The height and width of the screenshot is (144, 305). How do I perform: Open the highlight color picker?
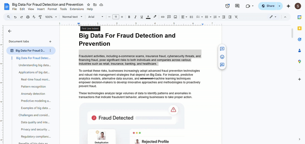(155, 17)
